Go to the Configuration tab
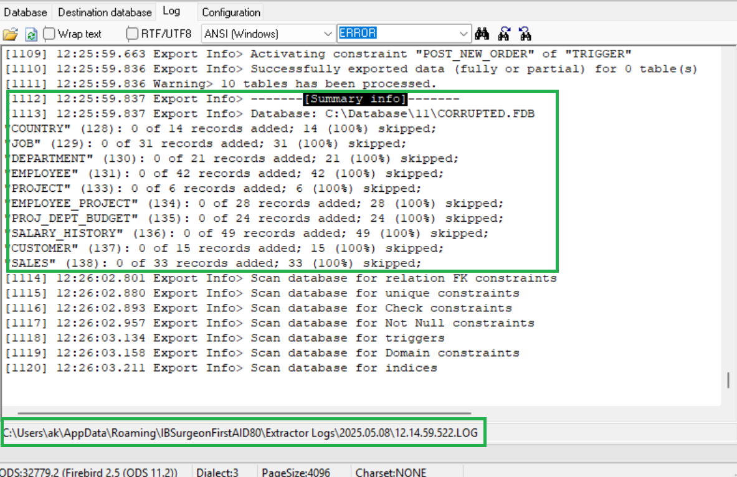The width and height of the screenshot is (737, 477). click(231, 12)
